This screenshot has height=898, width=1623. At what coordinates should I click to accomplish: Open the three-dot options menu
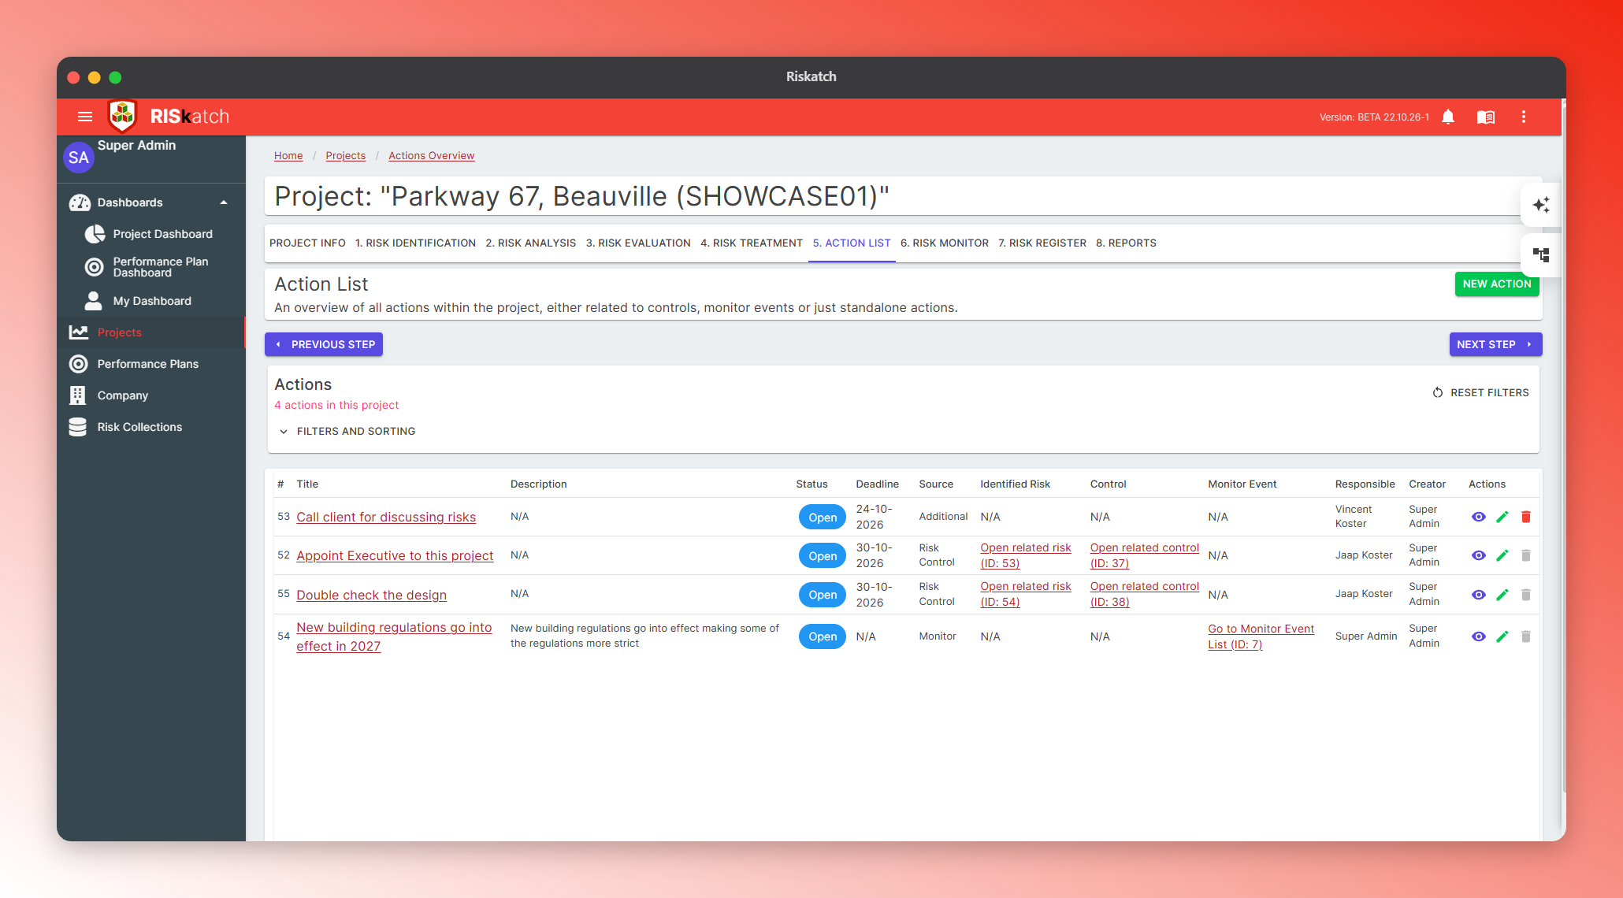click(x=1524, y=117)
